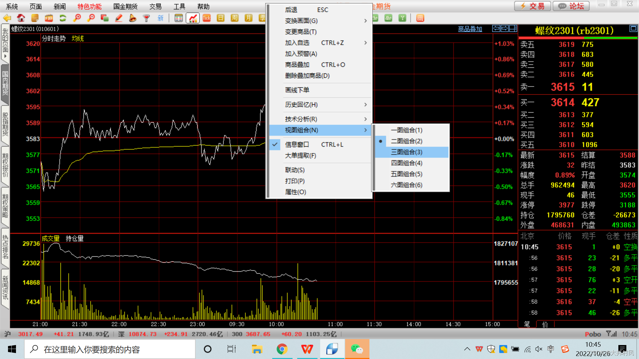
Task: Click the F10 toolbar icon
Action: point(49,18)
